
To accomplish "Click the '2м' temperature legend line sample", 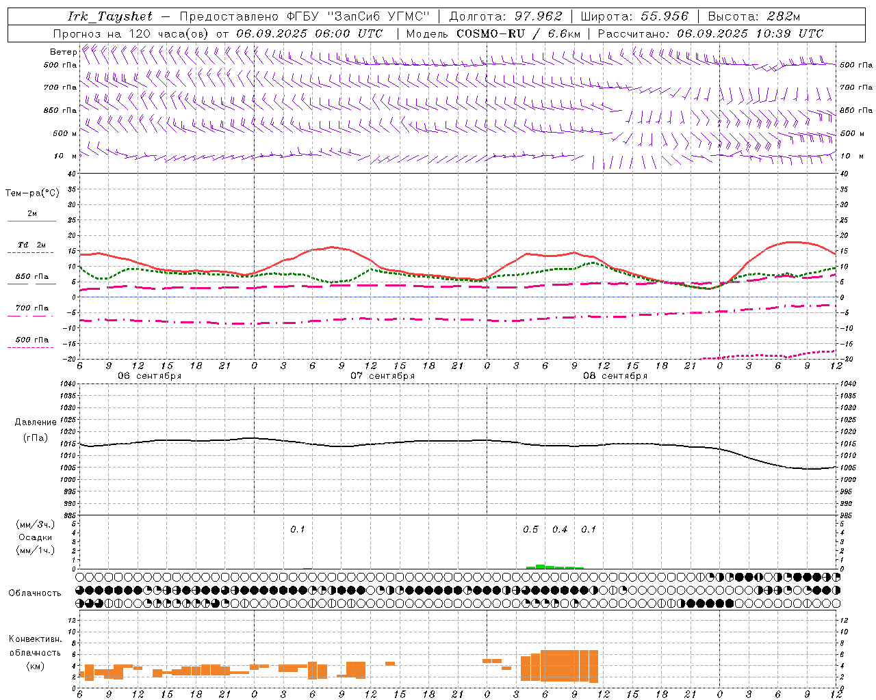I will (31, 221).
